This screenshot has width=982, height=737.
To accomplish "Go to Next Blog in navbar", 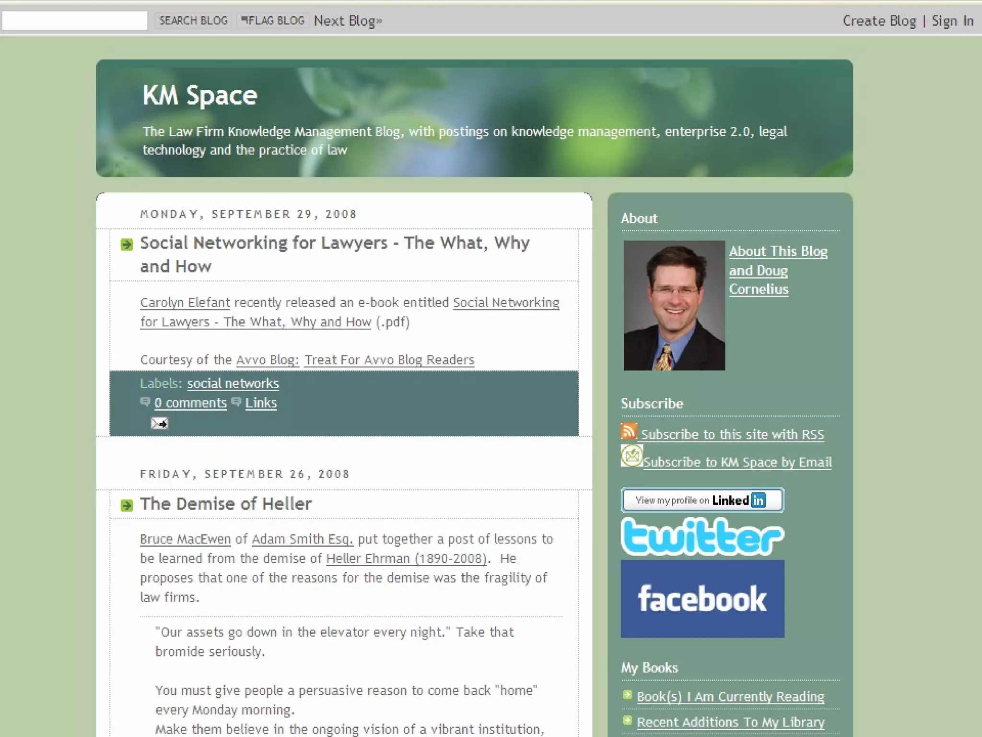I will click(348, 21).
